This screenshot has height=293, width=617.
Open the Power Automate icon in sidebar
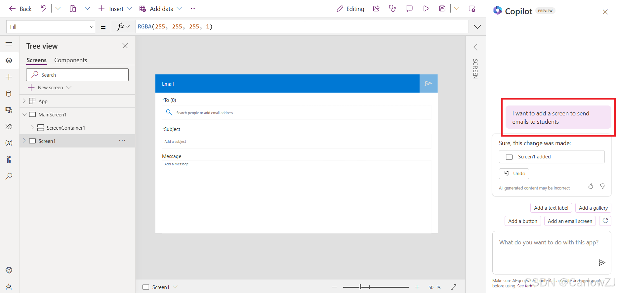[x=9, y=127]
